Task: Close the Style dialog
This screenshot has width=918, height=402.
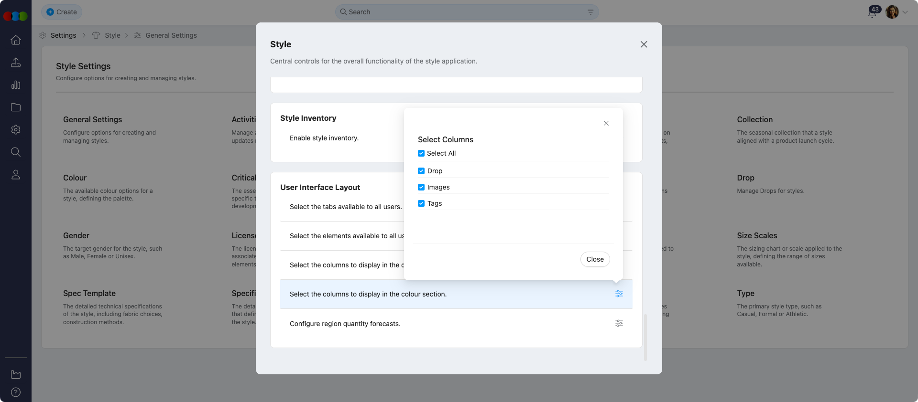Action: pos(644,44)
